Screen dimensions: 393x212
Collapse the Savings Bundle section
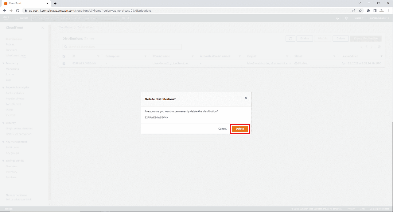(x=3, y=161)
